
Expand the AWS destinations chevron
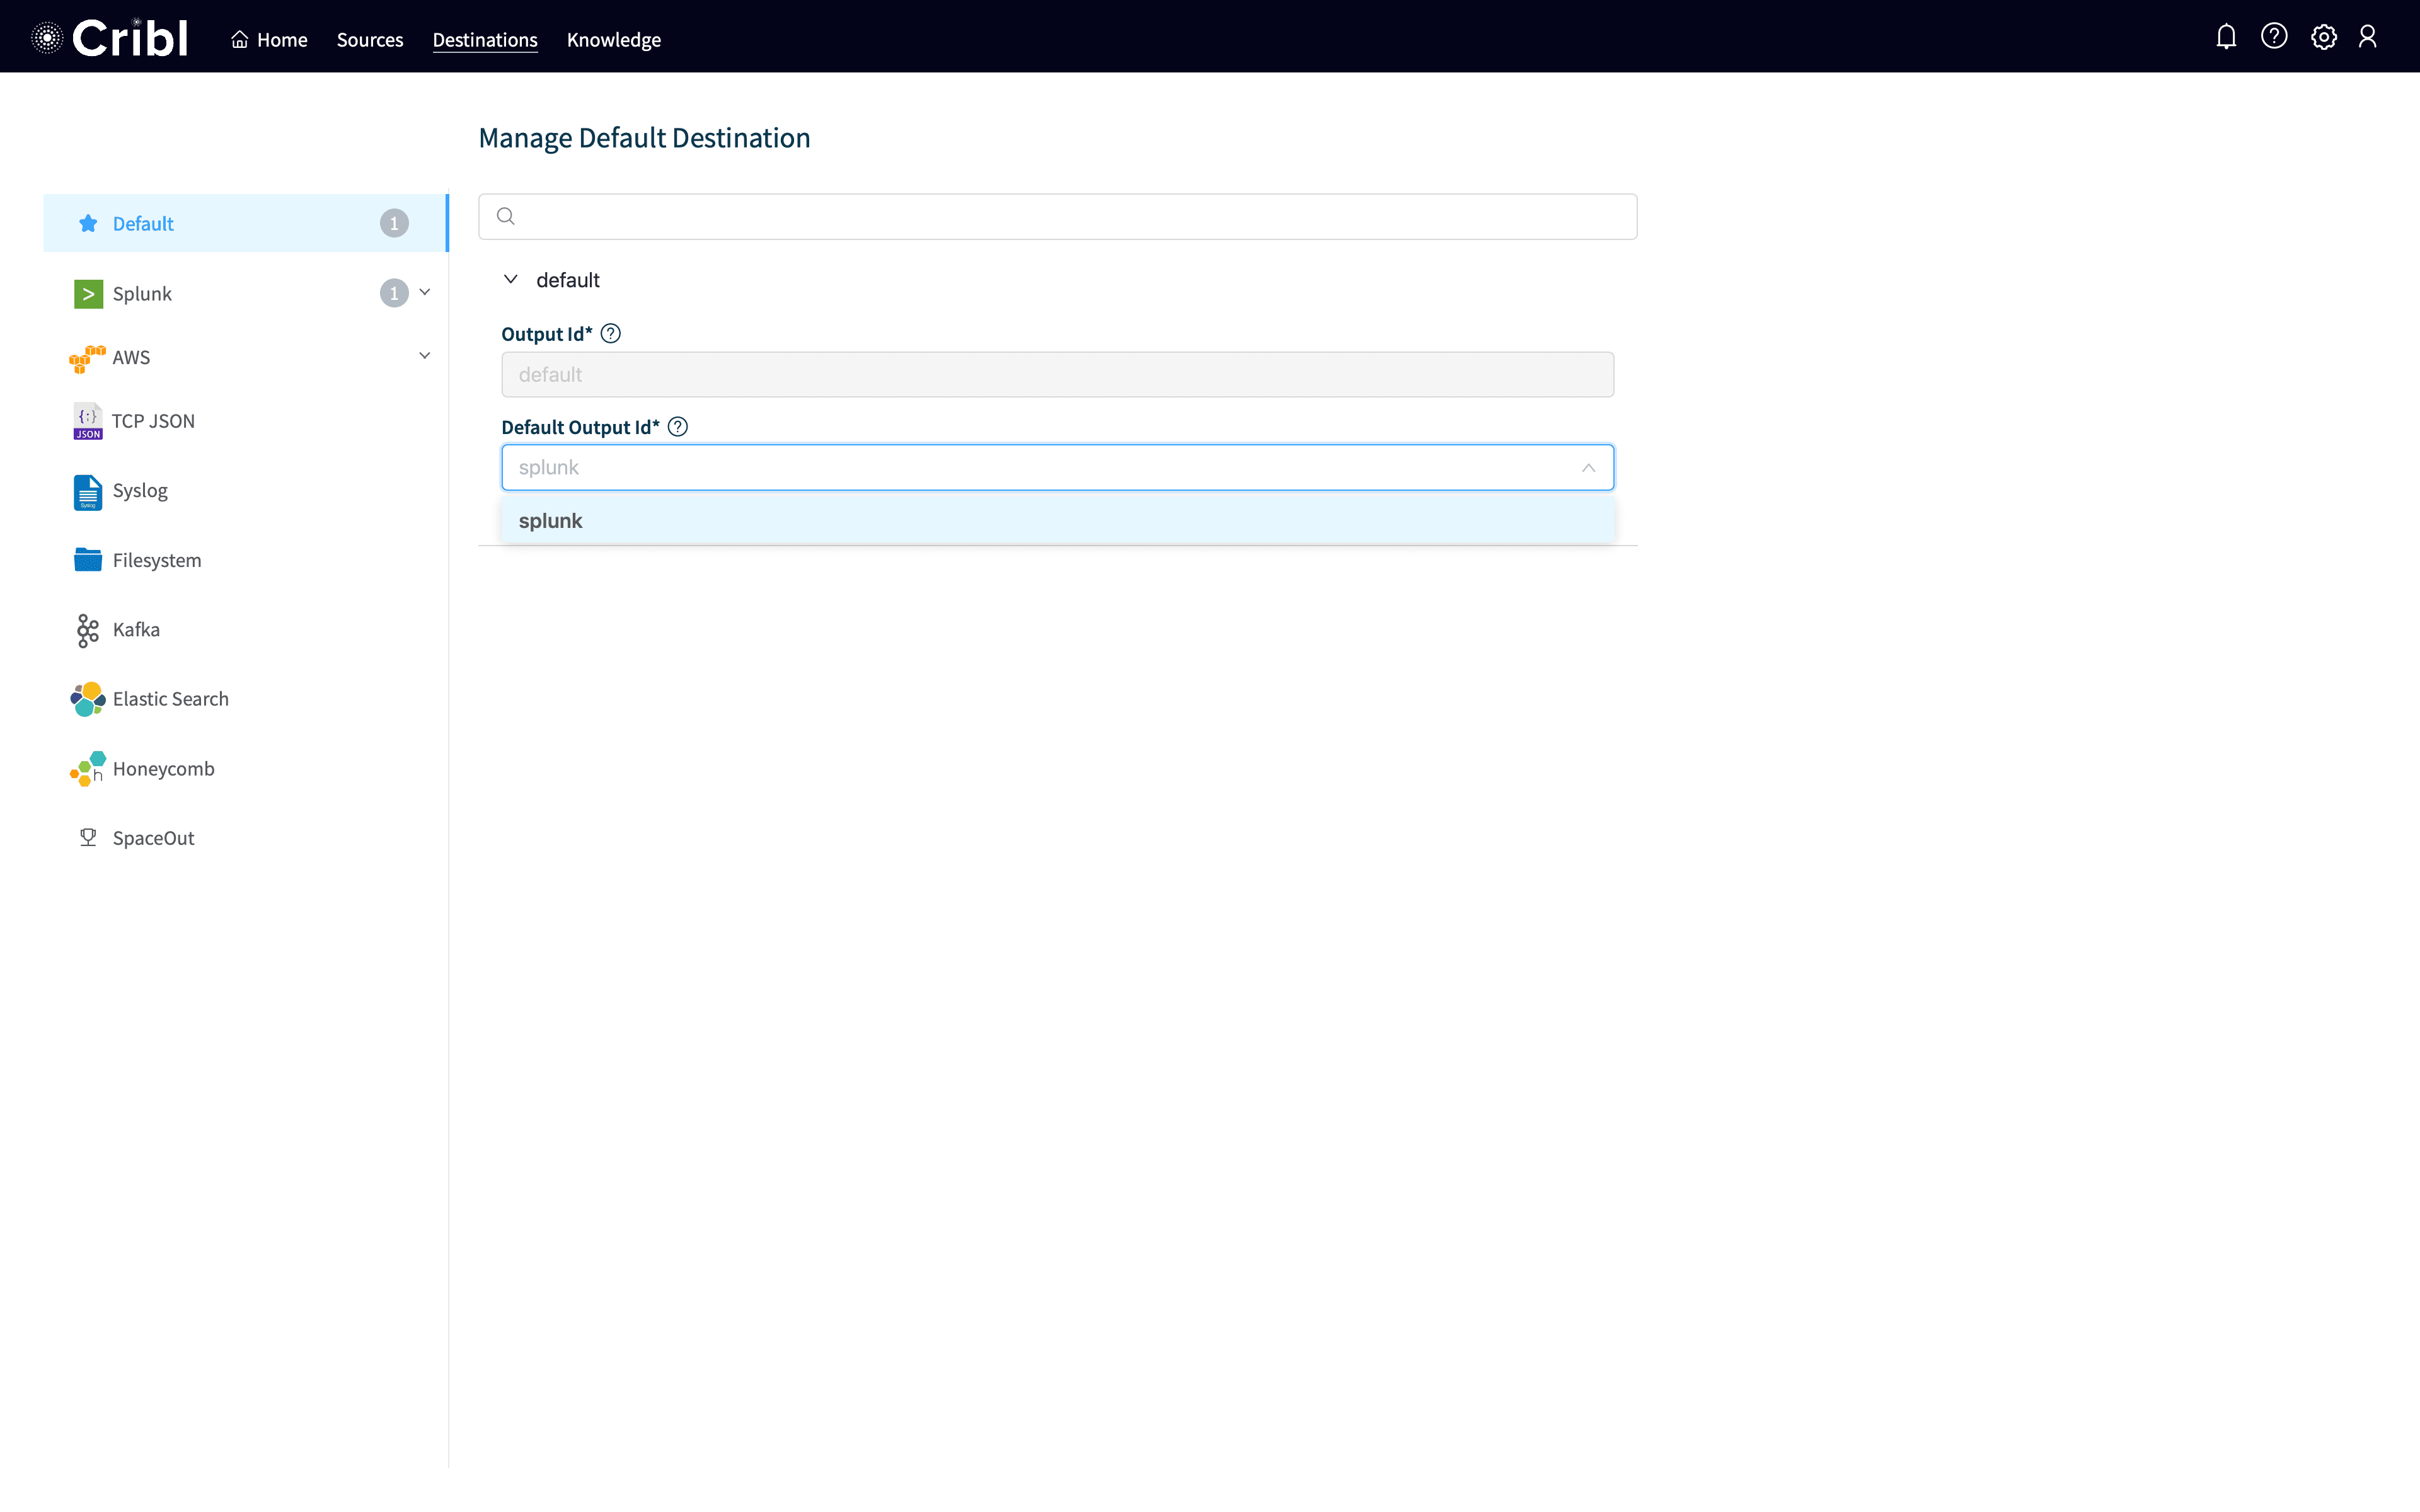tap(425, 356)
